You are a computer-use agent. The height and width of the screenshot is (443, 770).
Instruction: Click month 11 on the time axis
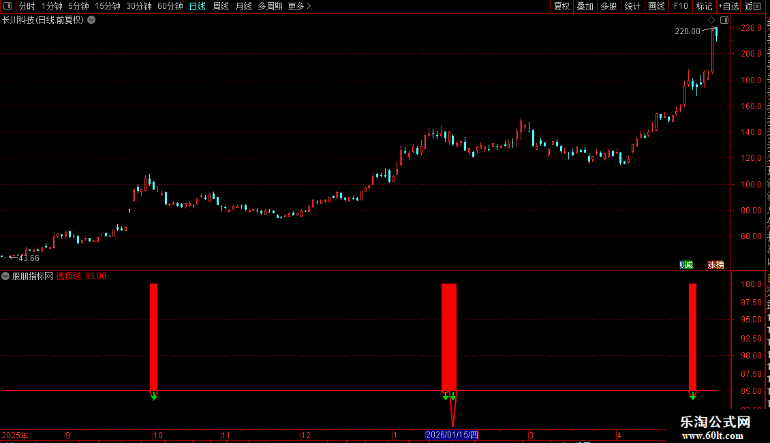tap(226, 435)
